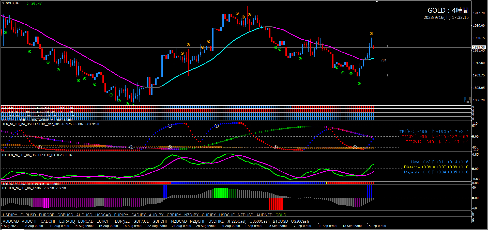488x230 pixels.
Task: Select the NZDCHF symbol button
Action: tap(197, 221)
